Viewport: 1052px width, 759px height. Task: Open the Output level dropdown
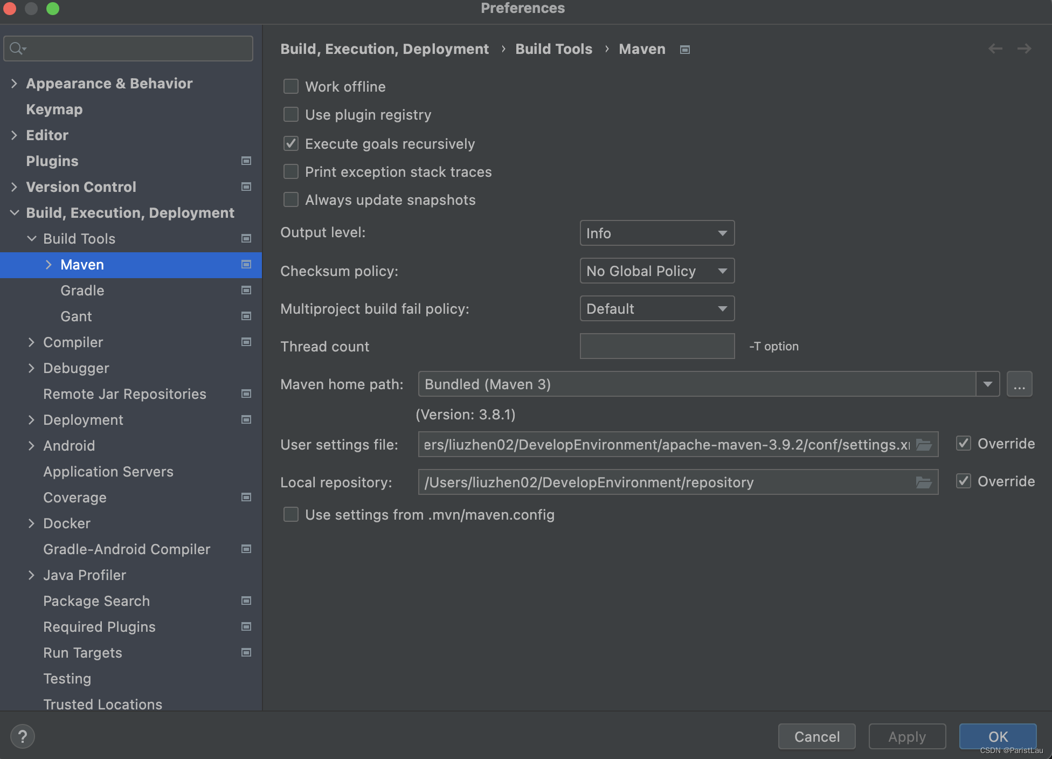656,233
